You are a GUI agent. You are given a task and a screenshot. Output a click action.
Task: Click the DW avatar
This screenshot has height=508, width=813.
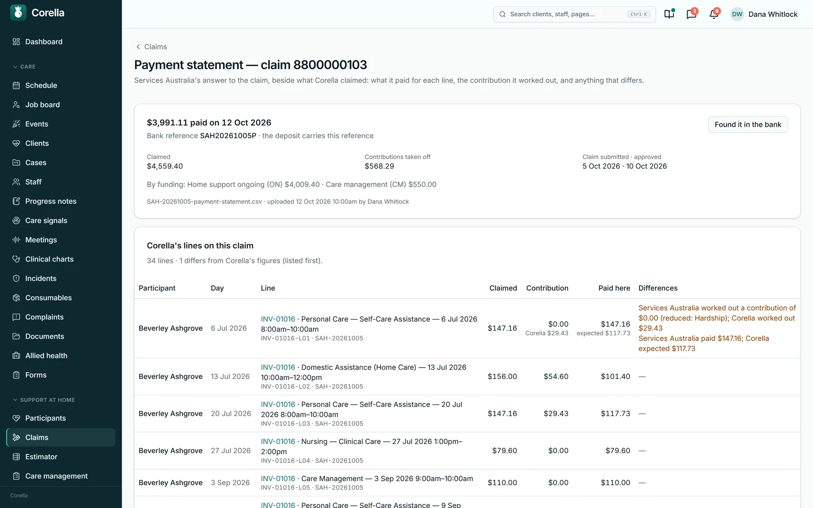737,14
